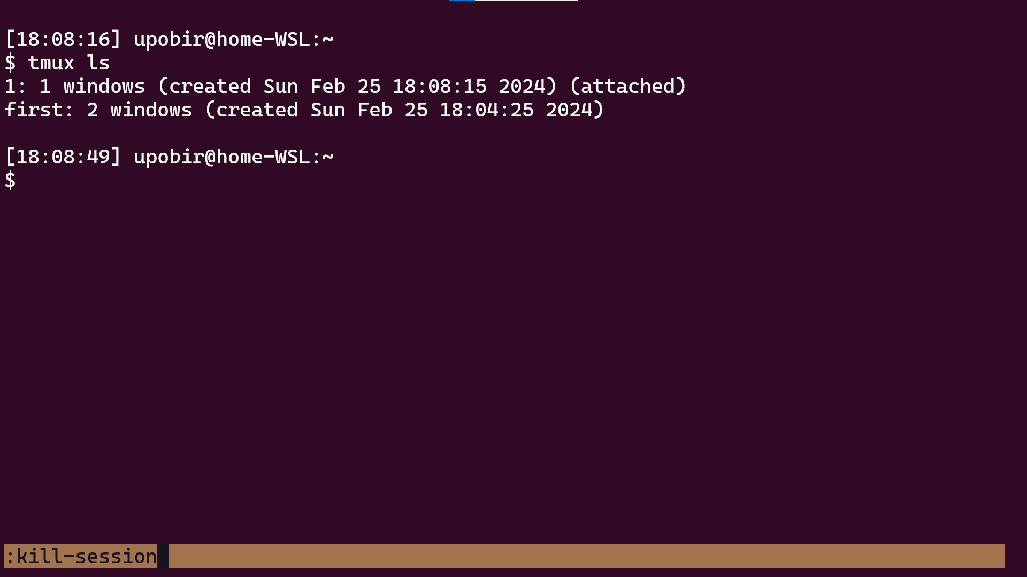Select the 'first:' session name
Screen dimensions: 1027x577
(39, 110)
